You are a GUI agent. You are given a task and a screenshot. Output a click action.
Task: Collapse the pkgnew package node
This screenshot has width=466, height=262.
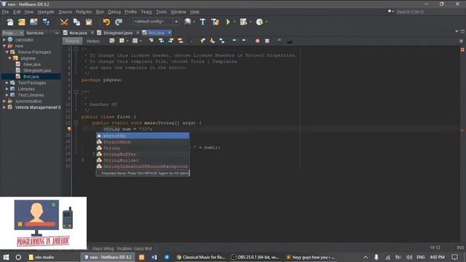tap(9, 58)
